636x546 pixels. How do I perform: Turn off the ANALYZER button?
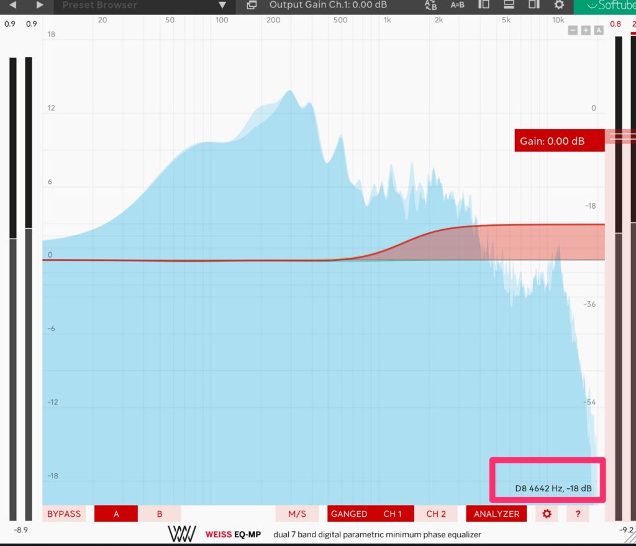(x=496, y=514)
